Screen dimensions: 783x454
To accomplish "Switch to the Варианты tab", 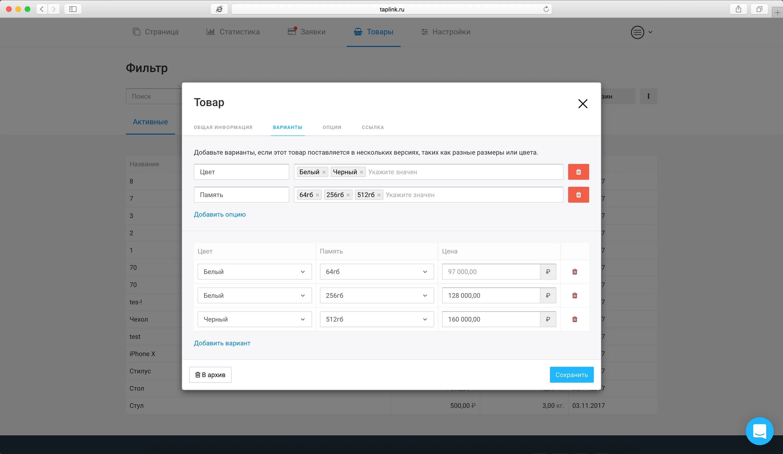I will pyautogui.click(x=287, y=127).
